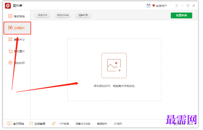Open the user avatar icon
This screenshot has width=203, height=130.
pyautogui.click(x=148, y=6)
